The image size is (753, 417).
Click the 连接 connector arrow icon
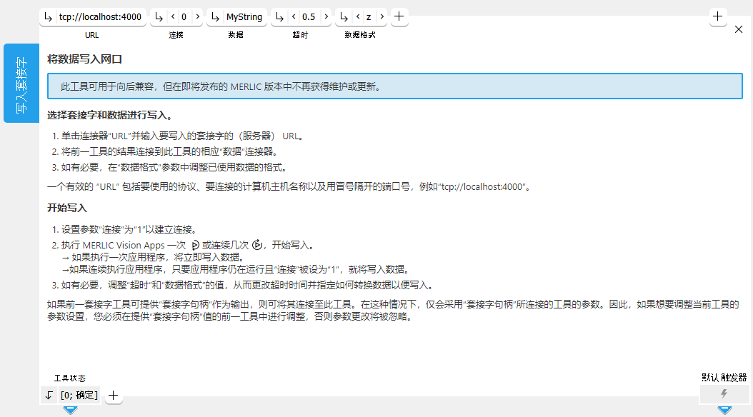click(x=159, y=17)
